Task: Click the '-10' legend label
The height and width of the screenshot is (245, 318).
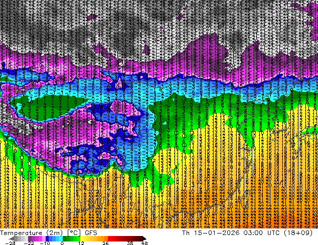Action: [45, 243]
